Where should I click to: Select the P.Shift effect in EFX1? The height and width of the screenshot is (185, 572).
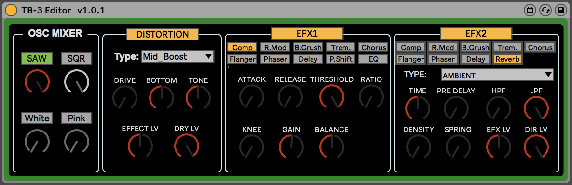pos(340,59)
